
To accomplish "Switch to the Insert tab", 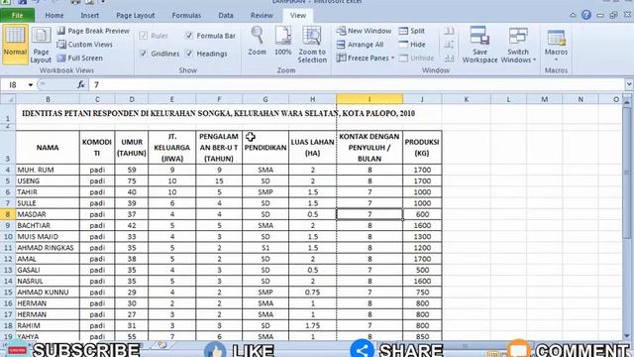I will (90, 16).
